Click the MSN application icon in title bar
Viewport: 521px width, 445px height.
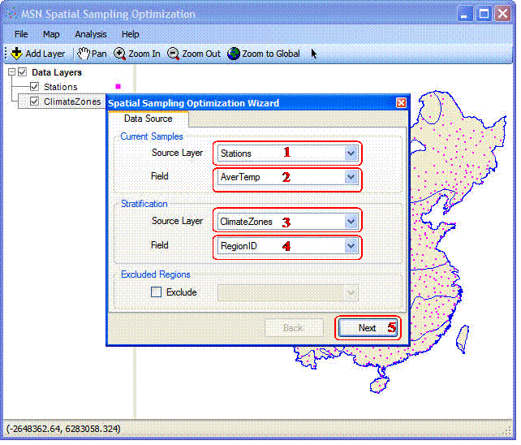pyautogui.click(x=11, y=14)
